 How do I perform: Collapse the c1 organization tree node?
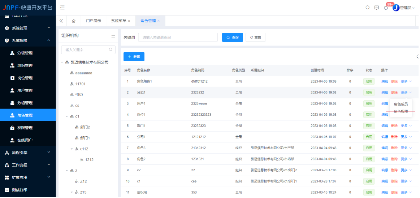67,116
